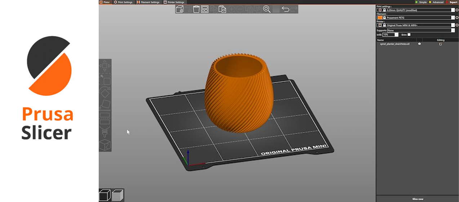Click the Add model cube icon
The image size is (459, 202).
(179, 9)
